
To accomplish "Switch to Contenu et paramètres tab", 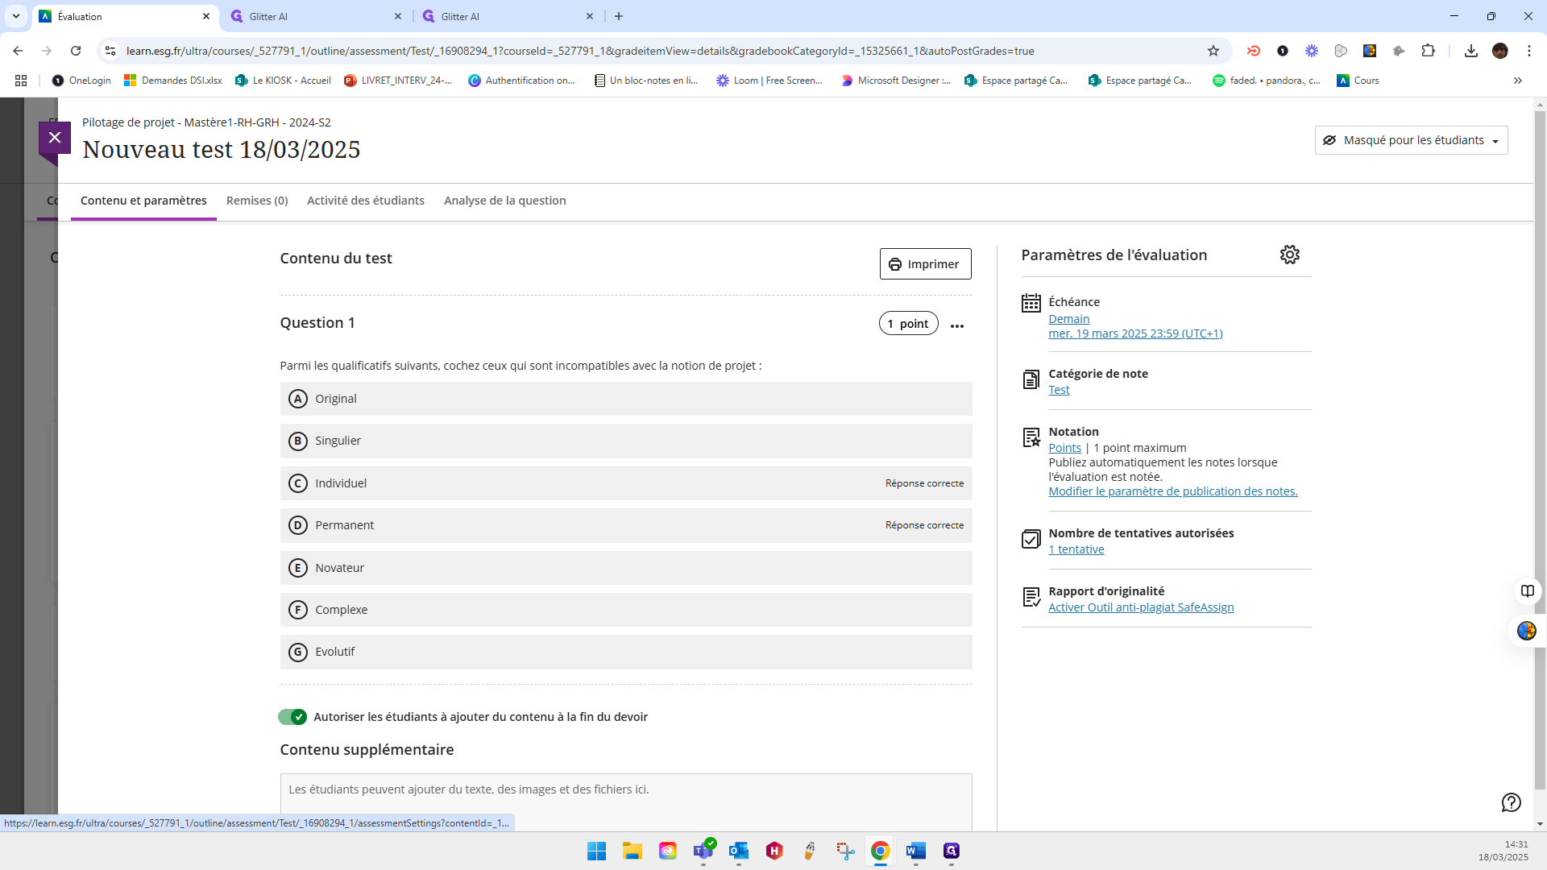I will pyautogui.click(x=143, y=201).
